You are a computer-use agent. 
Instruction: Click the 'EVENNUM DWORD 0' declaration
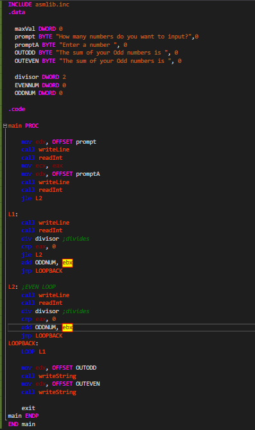40,85
